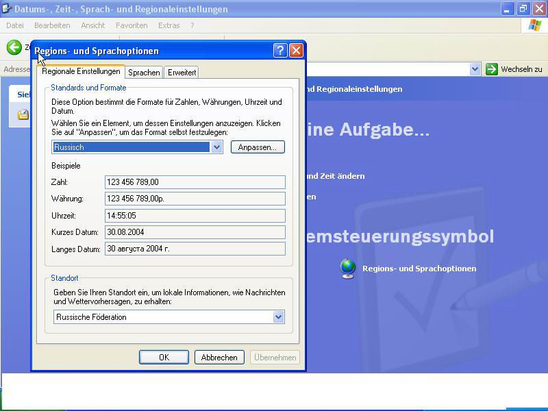Click the globe icon for Regions- und Sprachoptionen
Image resolution: width=548 pixels, height=411 pixels.
click(x=348, y=269)
